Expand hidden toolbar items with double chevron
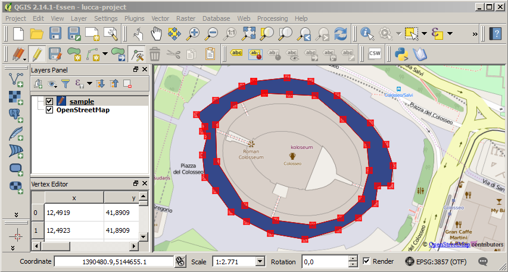 (x=475, y=34)
